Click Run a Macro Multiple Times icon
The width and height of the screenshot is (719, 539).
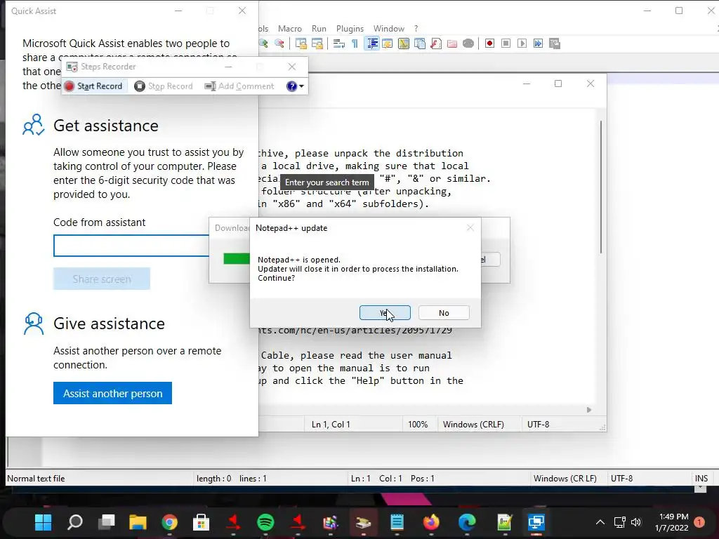[x=538, y=44]
